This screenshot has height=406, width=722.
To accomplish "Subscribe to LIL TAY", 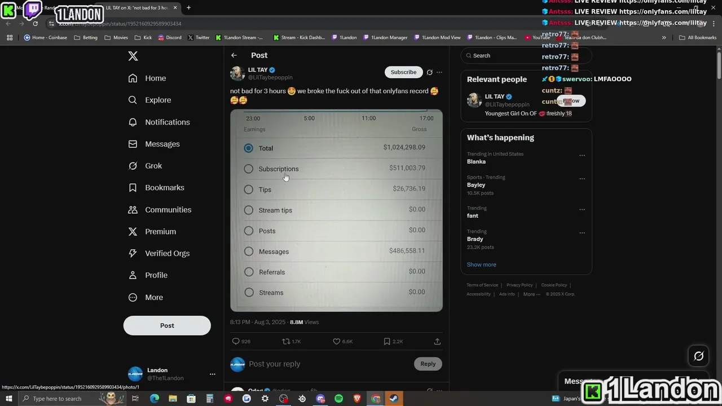I will point(403,72).
